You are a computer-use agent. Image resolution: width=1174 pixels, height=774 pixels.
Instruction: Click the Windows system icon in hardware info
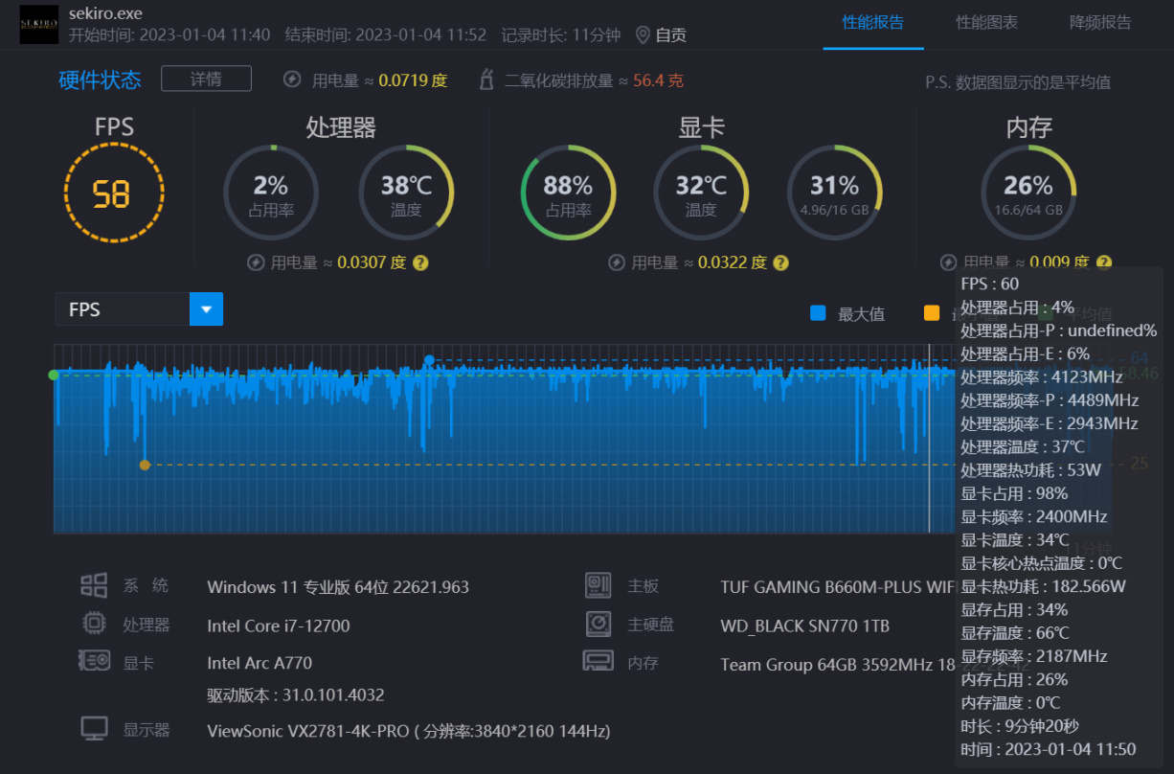pos(94,585)
